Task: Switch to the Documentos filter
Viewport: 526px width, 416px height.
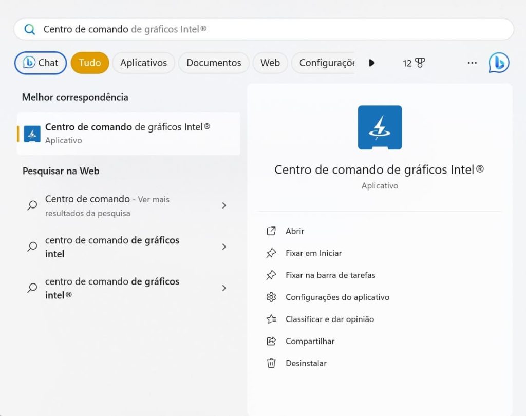Action: click(x=214, y=63)
